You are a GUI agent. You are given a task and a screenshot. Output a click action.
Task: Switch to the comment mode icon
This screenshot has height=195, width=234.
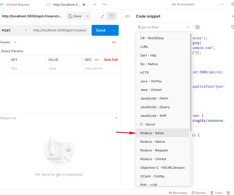pyautogui.click(x=111, y=16)
